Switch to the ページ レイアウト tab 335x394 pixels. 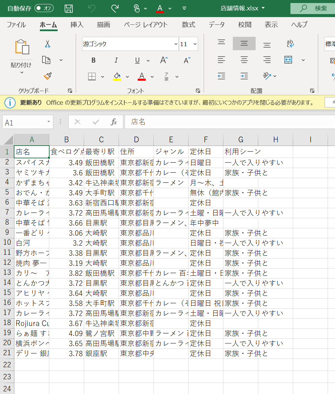tap(146, 25)
